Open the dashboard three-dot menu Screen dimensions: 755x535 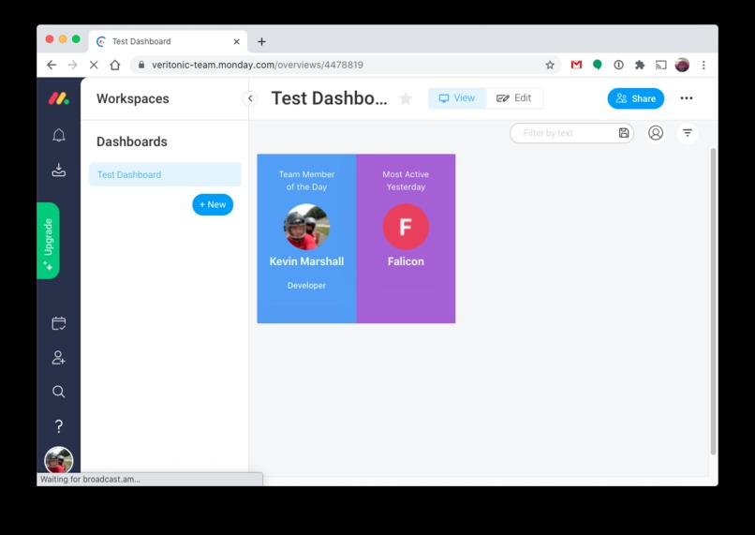687,98
